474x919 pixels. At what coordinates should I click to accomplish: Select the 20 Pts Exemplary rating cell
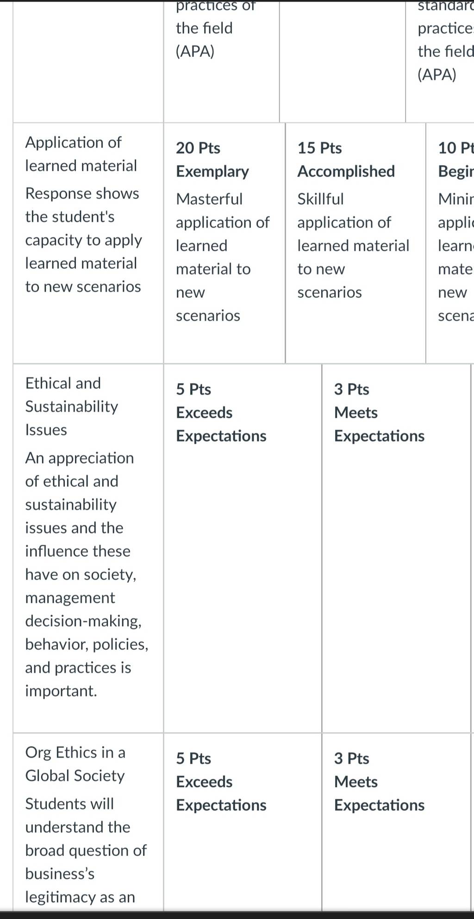coord(224,243)
